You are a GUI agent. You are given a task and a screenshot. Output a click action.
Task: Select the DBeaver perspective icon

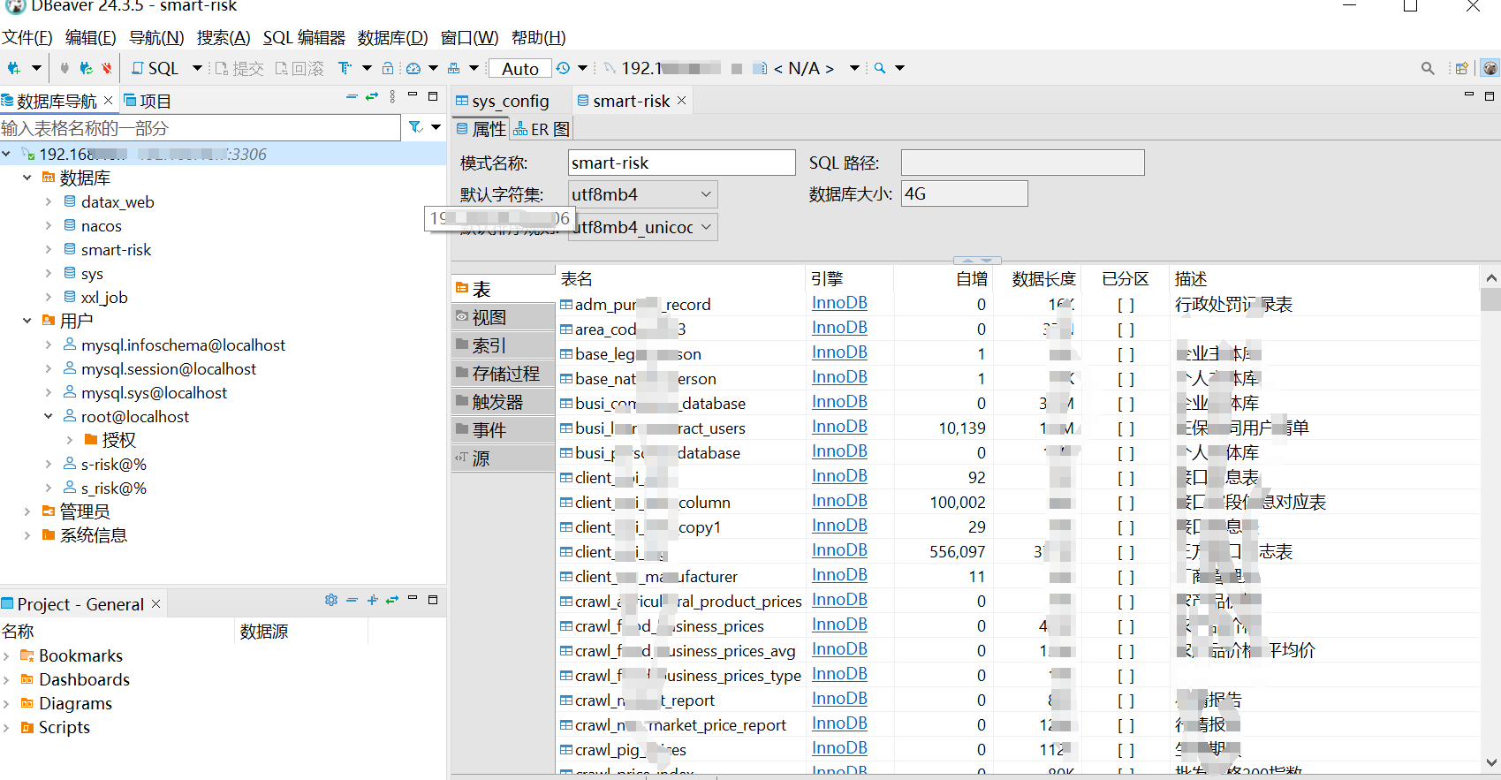(1490, 68)
